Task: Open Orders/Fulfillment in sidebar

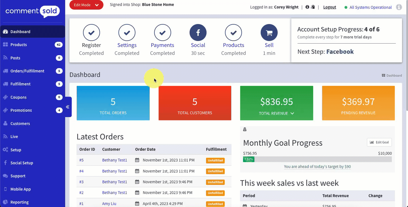Action: [x=27, y=71]
